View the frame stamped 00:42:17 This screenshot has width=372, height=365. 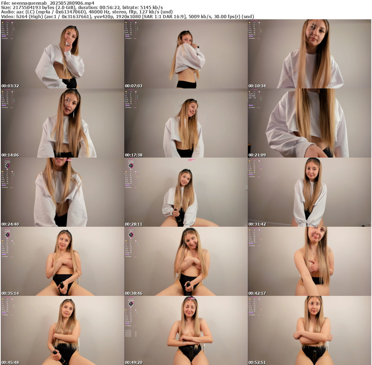(x=310, y=261)
